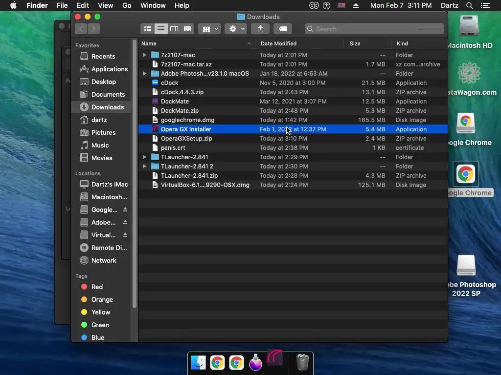Select Macintosh HD on the desktop

click(469, 32)
